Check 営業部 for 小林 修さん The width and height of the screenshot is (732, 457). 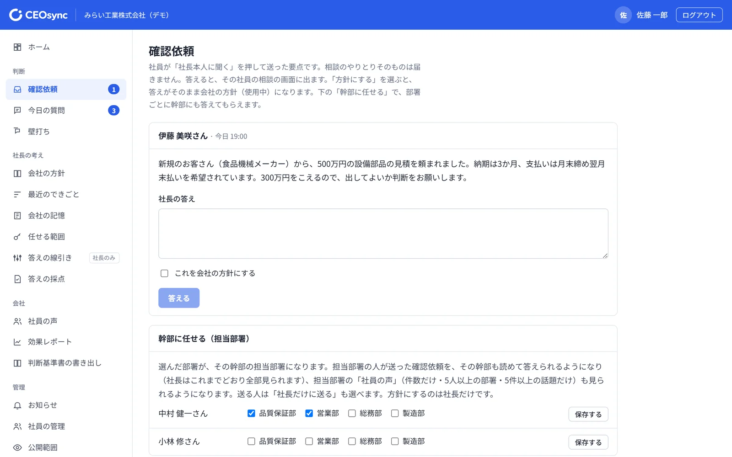309,441
